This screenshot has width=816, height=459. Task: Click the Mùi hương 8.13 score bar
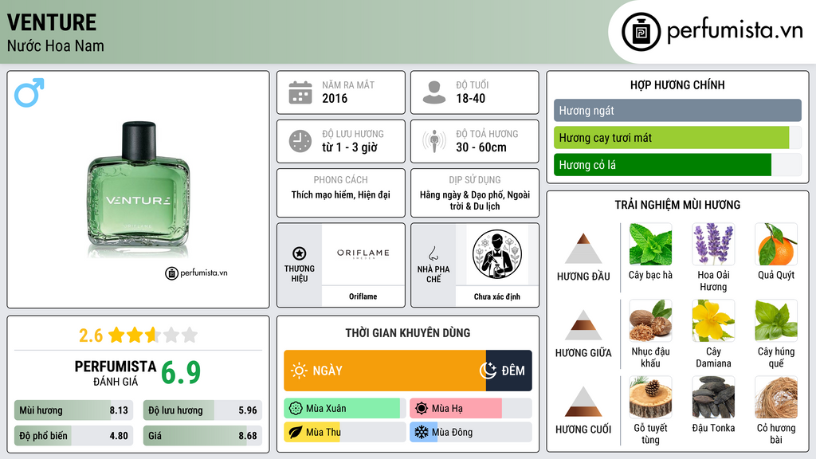(x=74, y=410)
